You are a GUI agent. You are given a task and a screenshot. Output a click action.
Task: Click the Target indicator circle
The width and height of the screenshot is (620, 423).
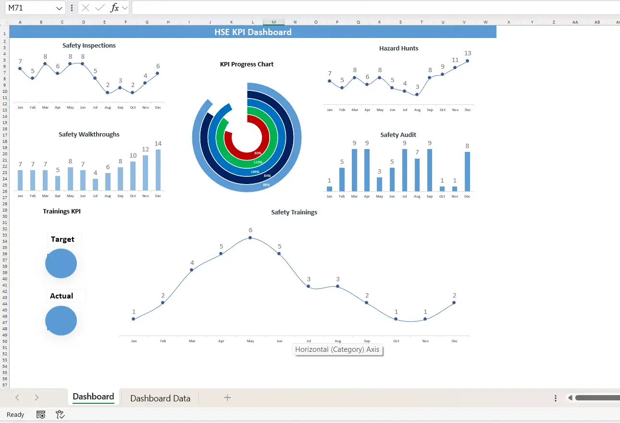click(61, 263)
